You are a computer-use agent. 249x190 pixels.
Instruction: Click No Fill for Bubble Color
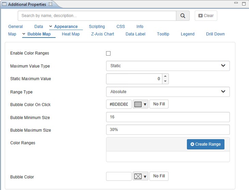[x=159, y=176]
